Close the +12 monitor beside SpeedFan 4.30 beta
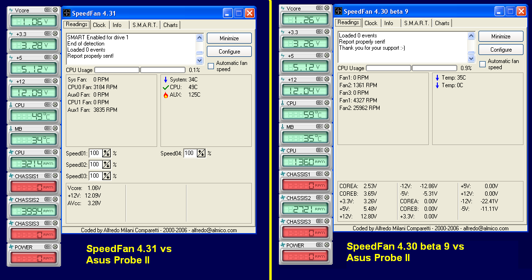 point(327,79)
